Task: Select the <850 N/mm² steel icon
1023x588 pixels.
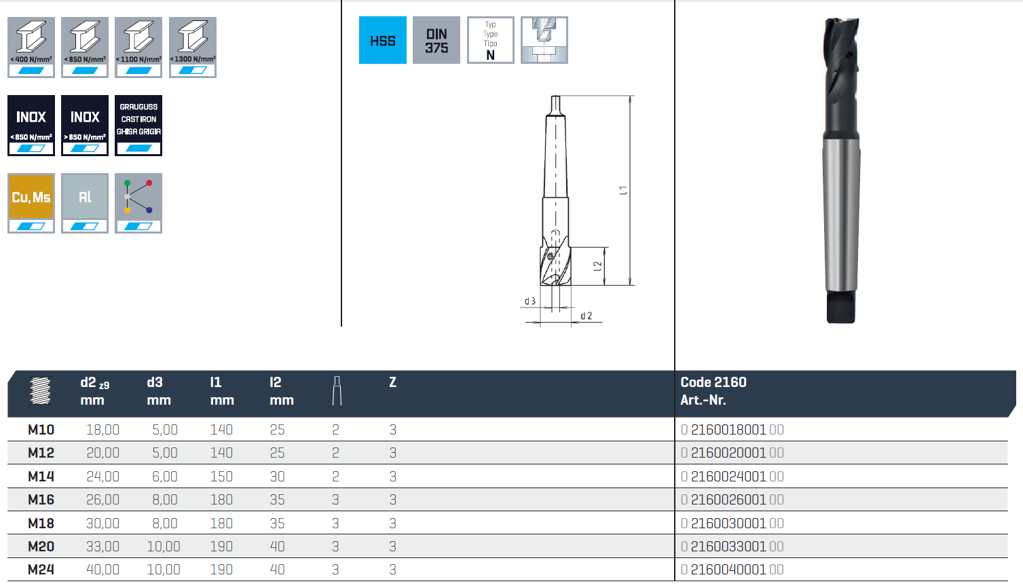Action: [85, 47]
